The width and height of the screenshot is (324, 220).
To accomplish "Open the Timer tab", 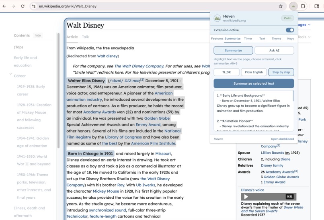I will 248,39.
